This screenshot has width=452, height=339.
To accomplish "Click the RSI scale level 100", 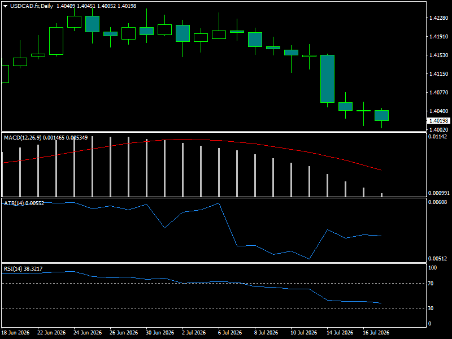I will [432, 268].
